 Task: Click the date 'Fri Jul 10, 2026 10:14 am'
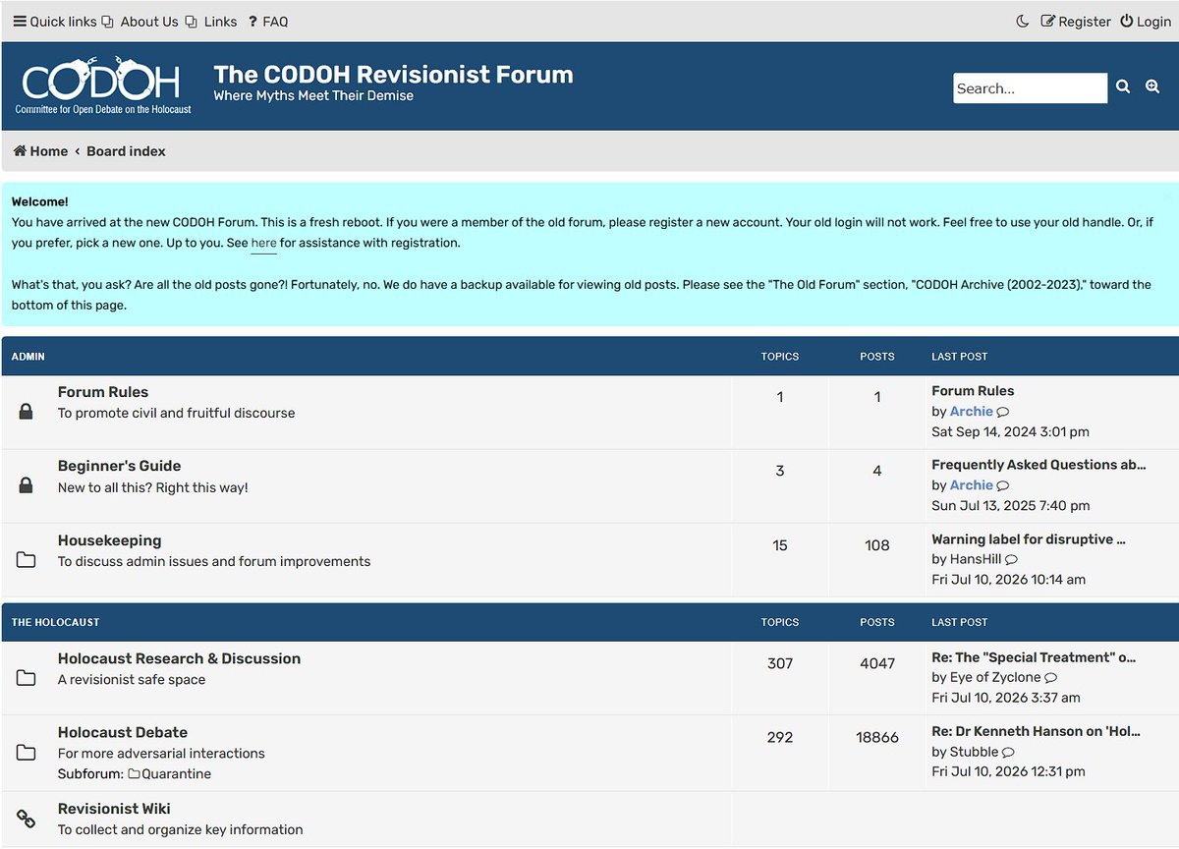(1009, 580)
